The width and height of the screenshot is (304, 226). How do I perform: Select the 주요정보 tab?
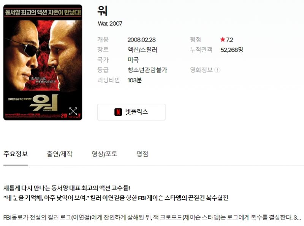16,154
